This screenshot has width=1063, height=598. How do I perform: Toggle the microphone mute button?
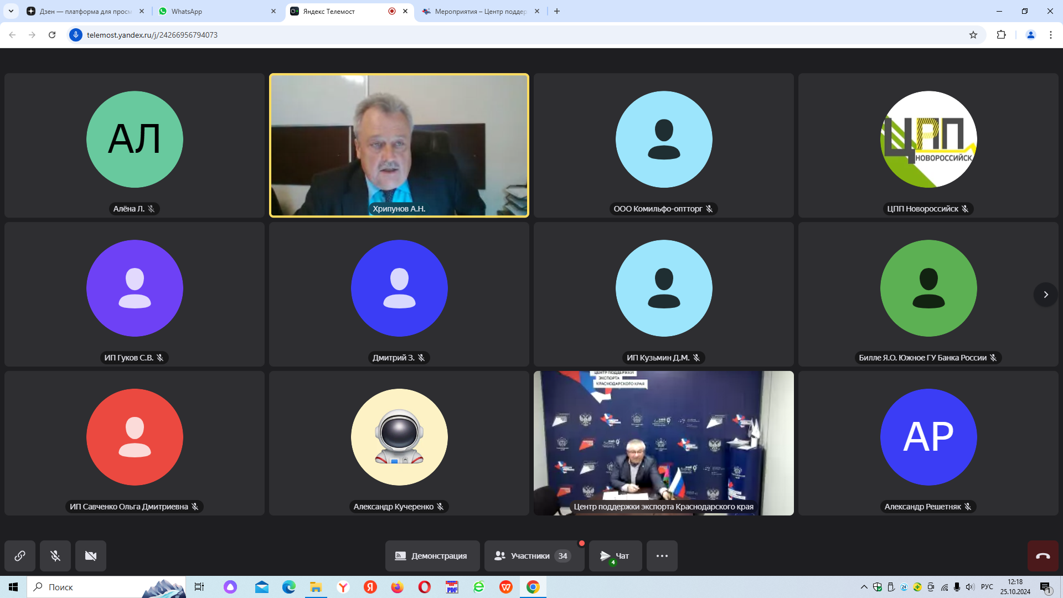pyautogui.click(x=55, y=556)
